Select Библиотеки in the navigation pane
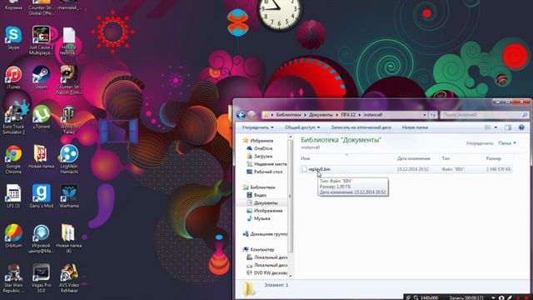The image size is (533, 300). [259, 187]
